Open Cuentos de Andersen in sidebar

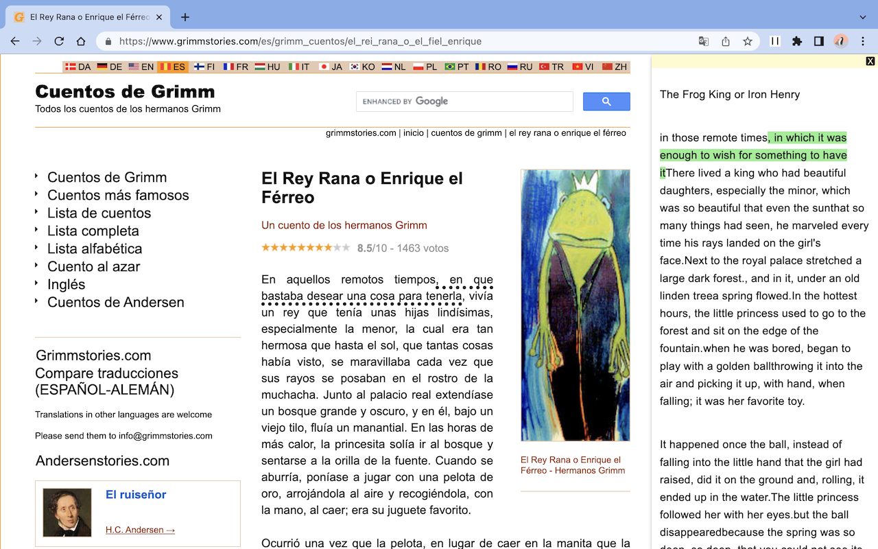[115, 303]
